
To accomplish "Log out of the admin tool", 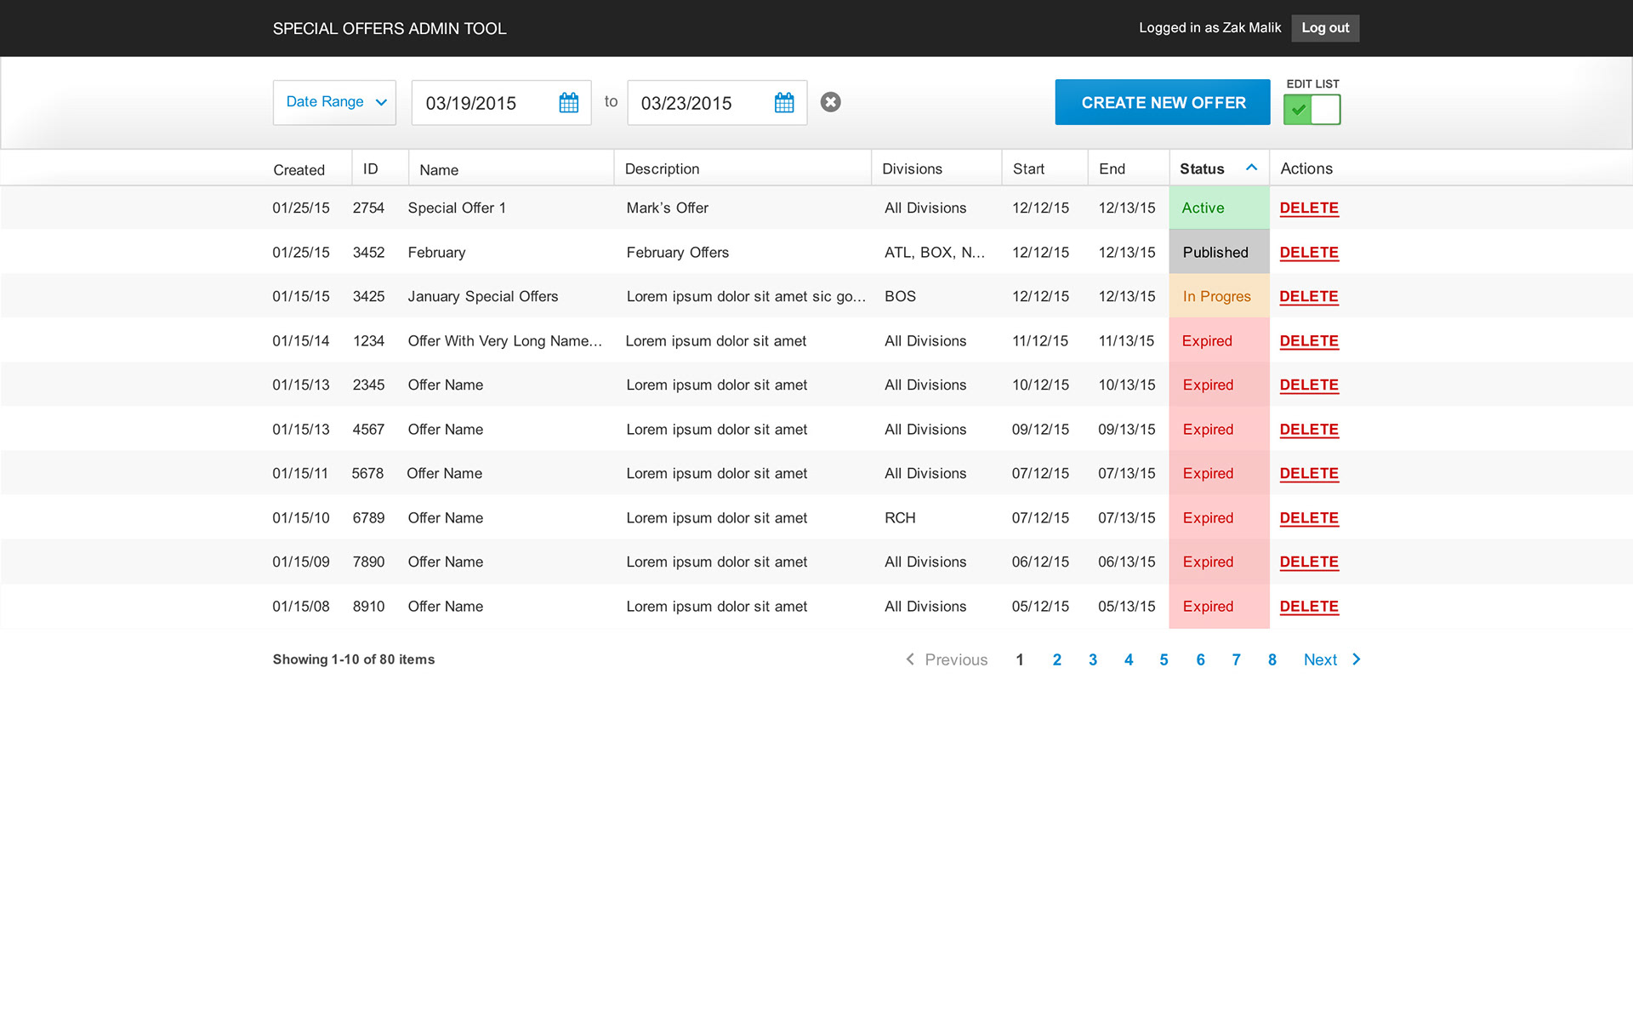I will [x=1324, y=28].
